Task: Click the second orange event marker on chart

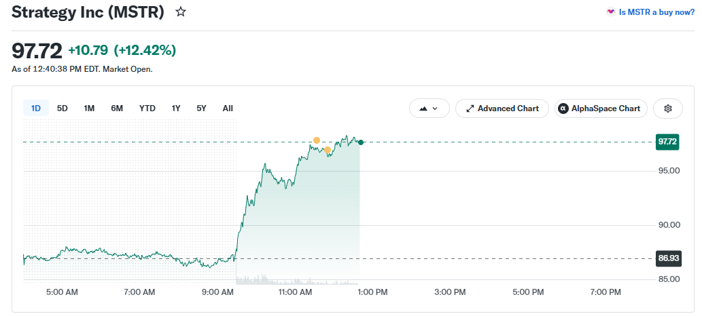Action: point(328,150)
